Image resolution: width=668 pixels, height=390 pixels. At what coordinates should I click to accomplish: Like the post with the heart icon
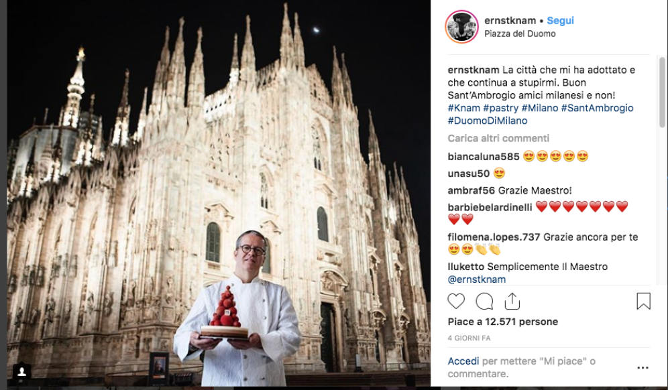click(456, 301)
